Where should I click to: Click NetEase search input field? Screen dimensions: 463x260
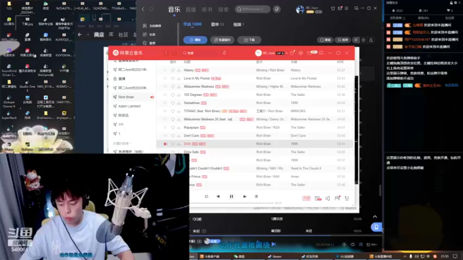coord(201,53)
